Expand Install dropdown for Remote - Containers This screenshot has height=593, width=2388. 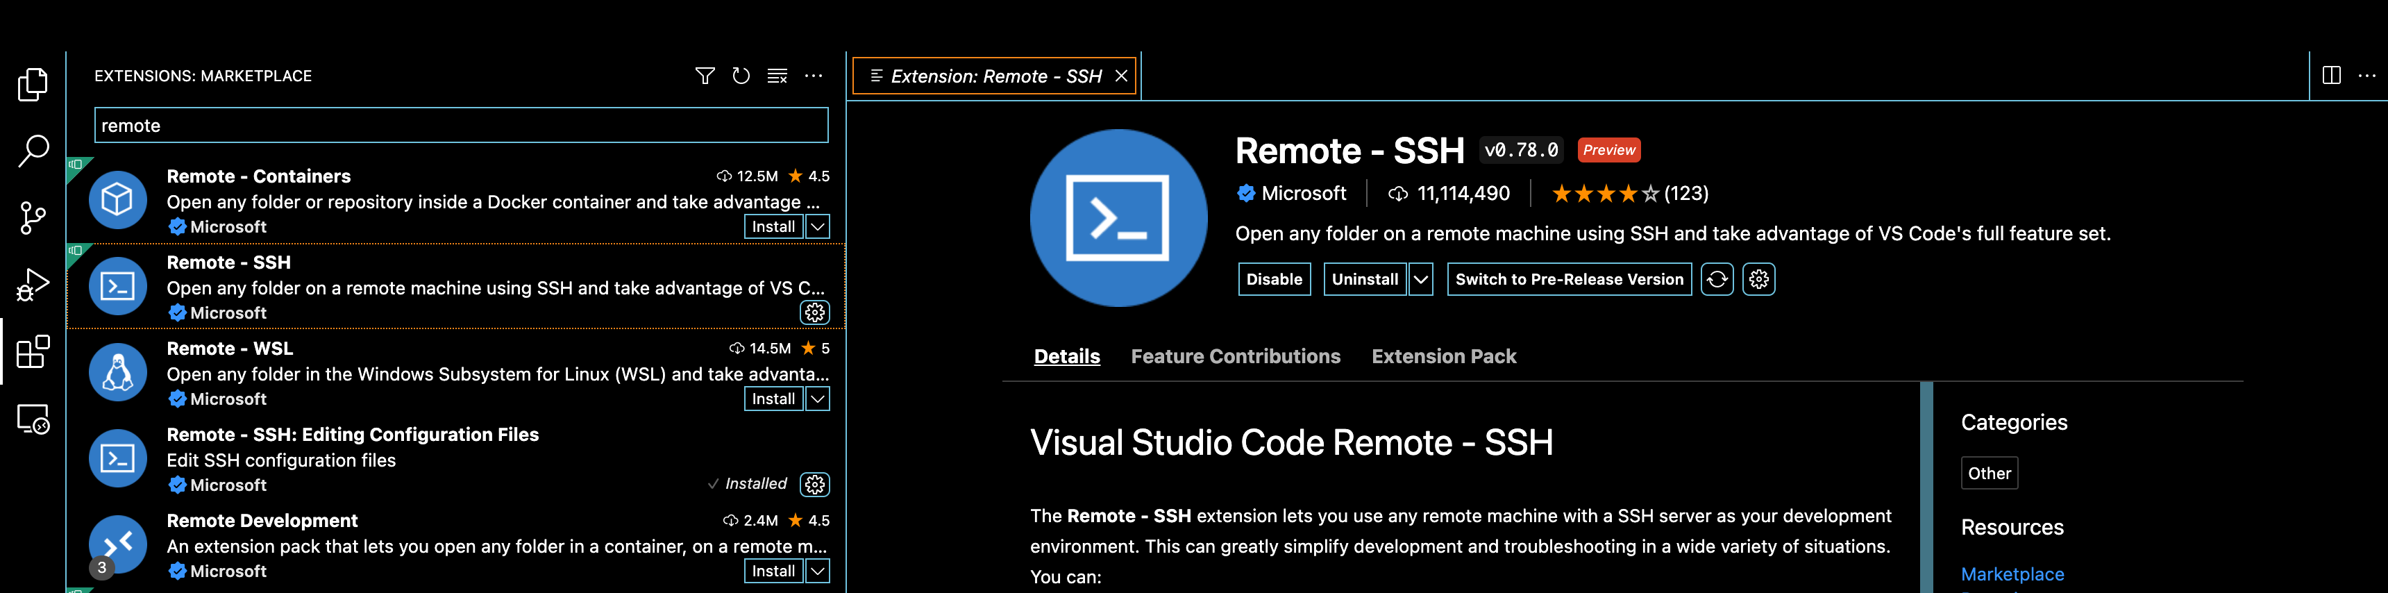(818, 227)
